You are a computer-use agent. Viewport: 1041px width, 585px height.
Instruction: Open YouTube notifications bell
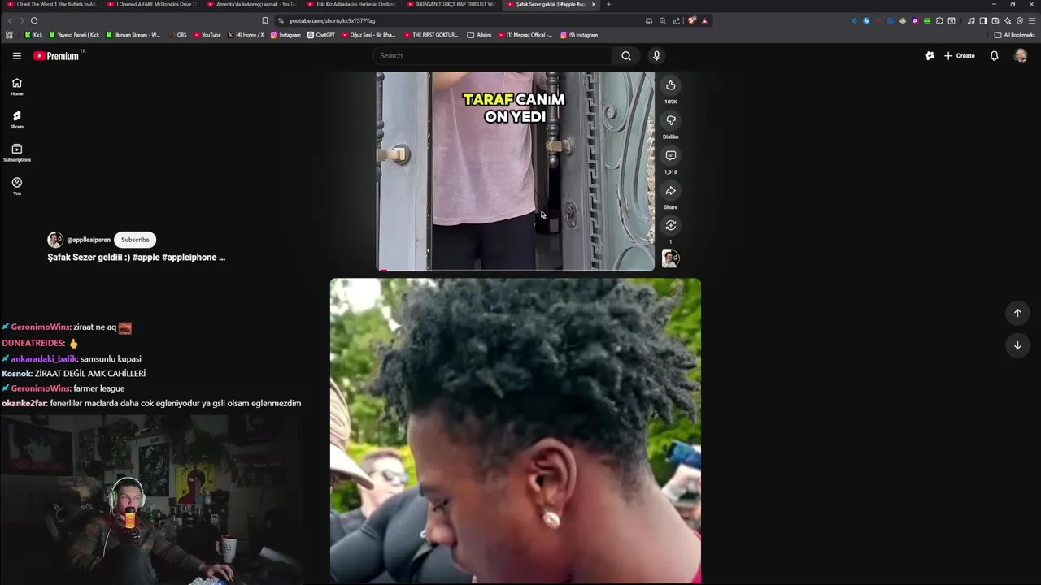click(994, 56)
